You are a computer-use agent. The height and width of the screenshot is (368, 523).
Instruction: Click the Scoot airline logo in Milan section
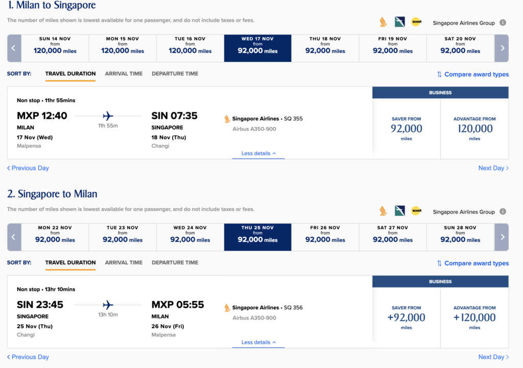[416, 22]
